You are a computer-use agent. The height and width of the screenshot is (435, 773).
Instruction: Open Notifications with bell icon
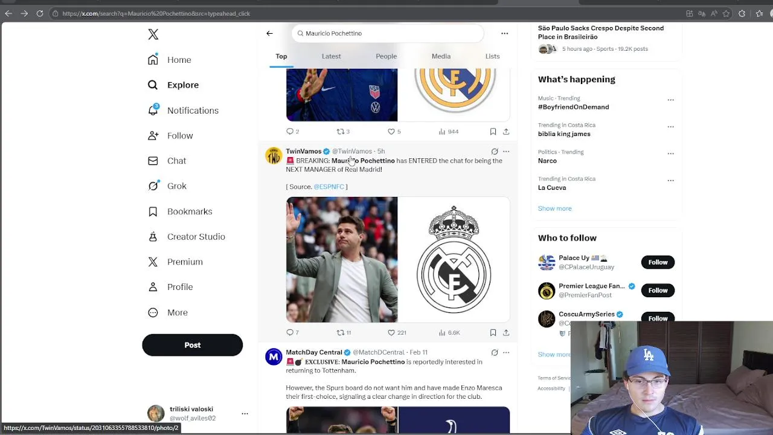coord(183,111)
